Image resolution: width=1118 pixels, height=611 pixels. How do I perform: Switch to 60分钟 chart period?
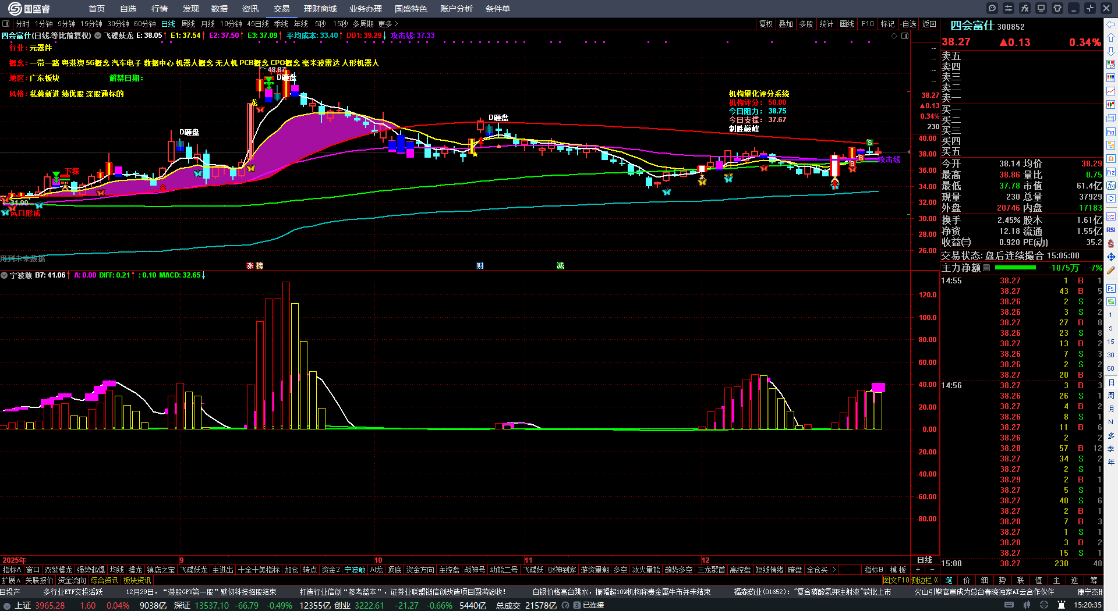(144, 24)
